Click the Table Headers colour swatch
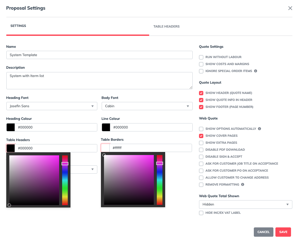 (x=11, y=148)
